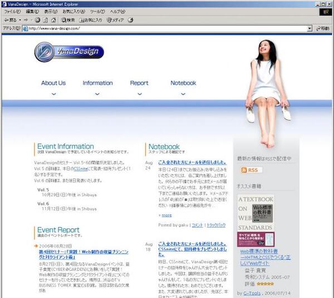Image resolution: width=334 pixels, height=298 pixels.
Task: Open the address bar dropdown arrow
Action: tap(310, 28)
